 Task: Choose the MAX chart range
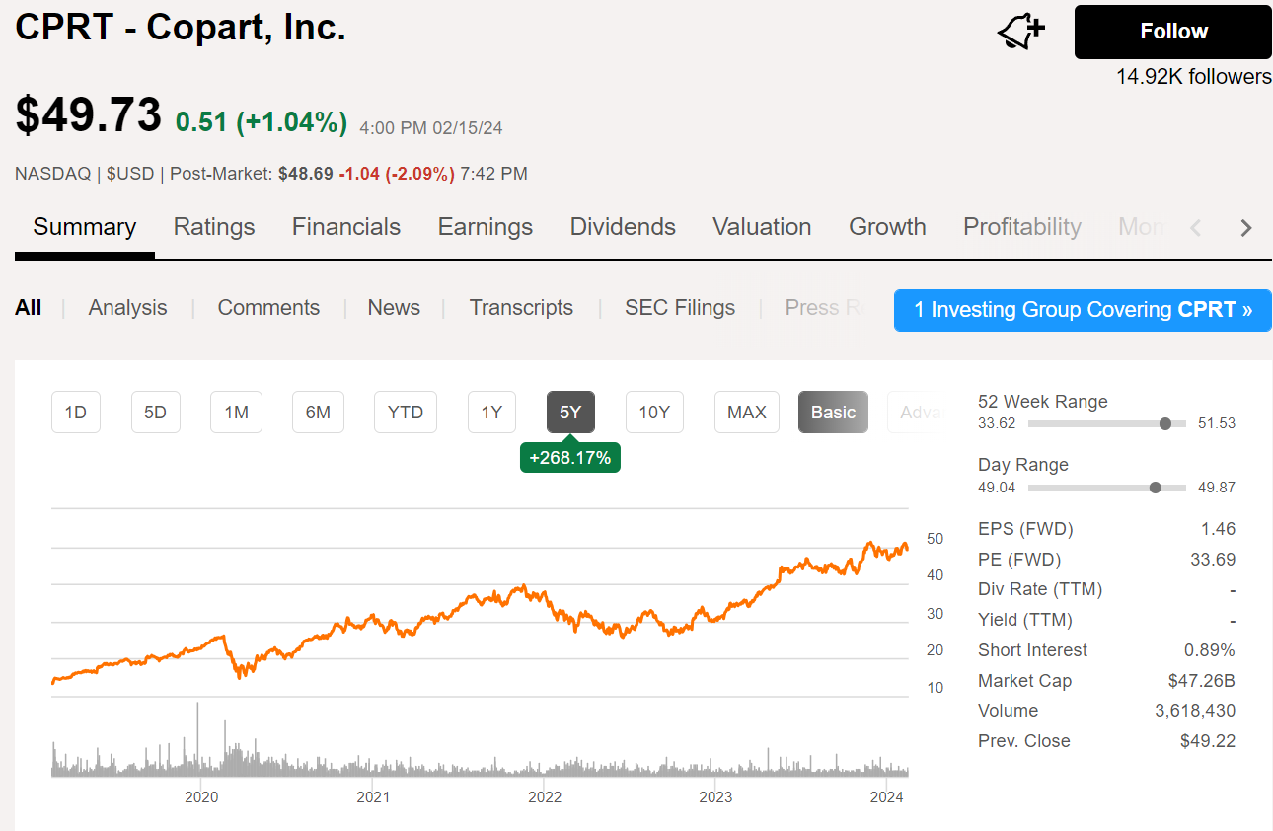[x=746, y=413]
